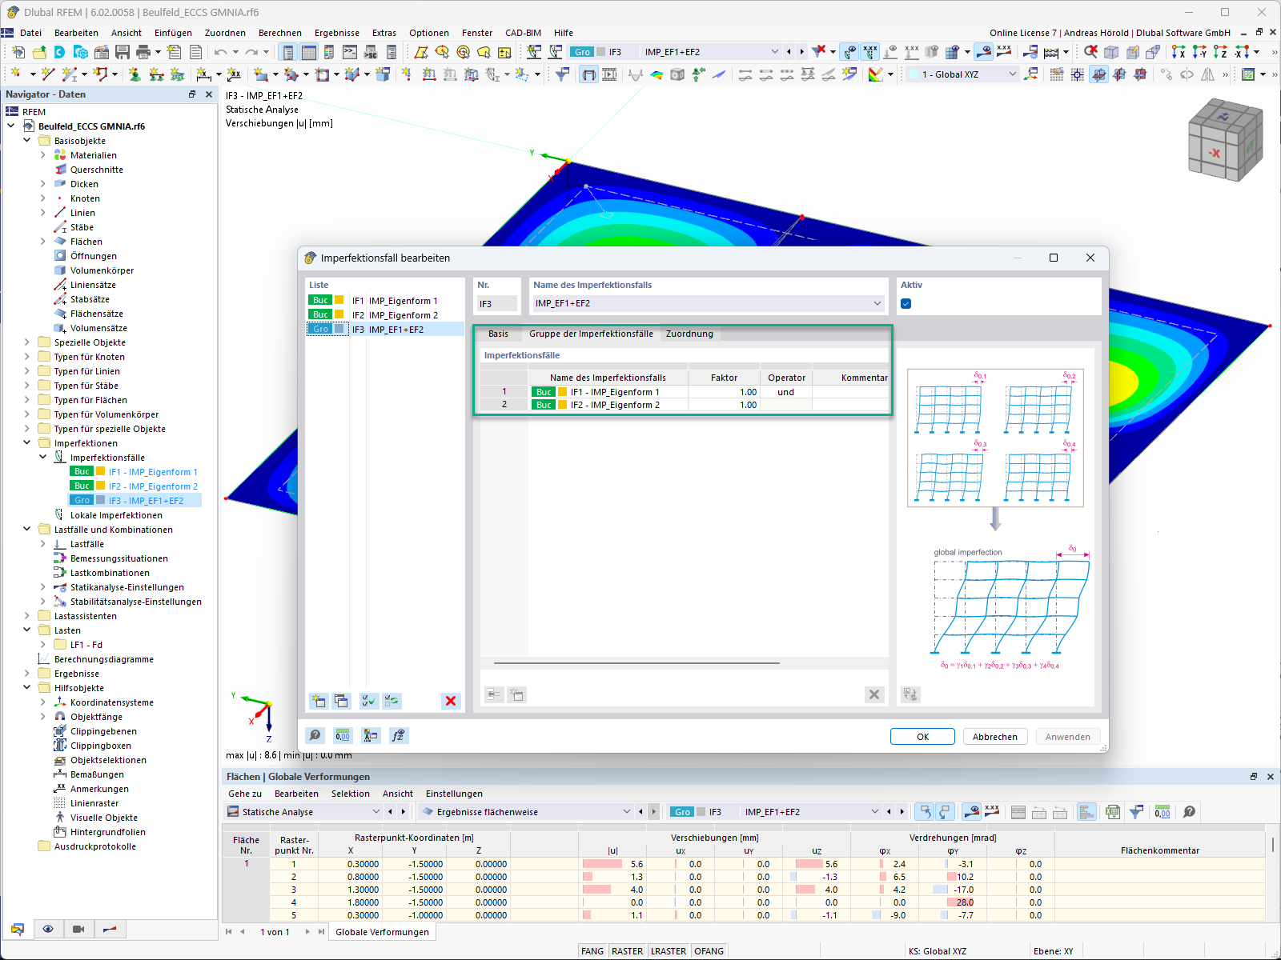Click the open file folder icon in toolbar
Viewport: 1281px width, 960px height.
point(39,52)
